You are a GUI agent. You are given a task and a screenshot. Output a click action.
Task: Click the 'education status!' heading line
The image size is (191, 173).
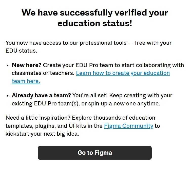pyautogui.click(x=95, y=23)
